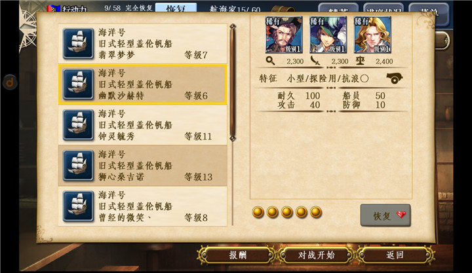The height and width of the screenshot is (273, 472).
Task: Click the sword stat icon
Action: pyautogui.click(x=315, y=61)
